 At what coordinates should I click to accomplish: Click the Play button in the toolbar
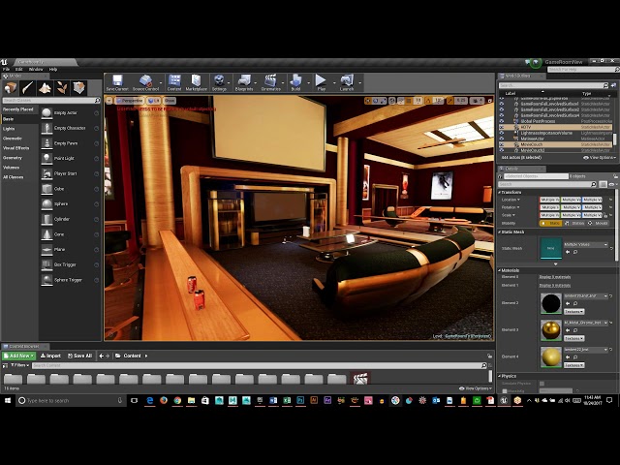click(x=321, y=80)
